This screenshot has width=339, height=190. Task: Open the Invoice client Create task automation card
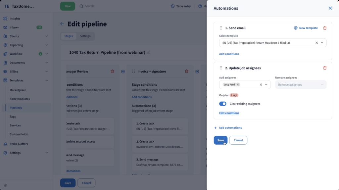coord(160,144)
